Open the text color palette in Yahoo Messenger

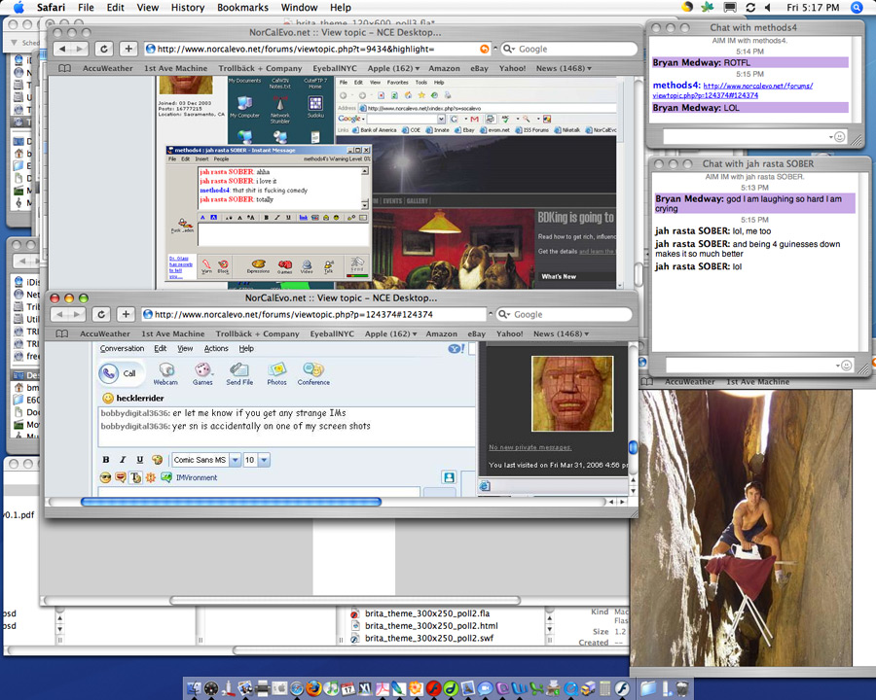coord(157,460)
